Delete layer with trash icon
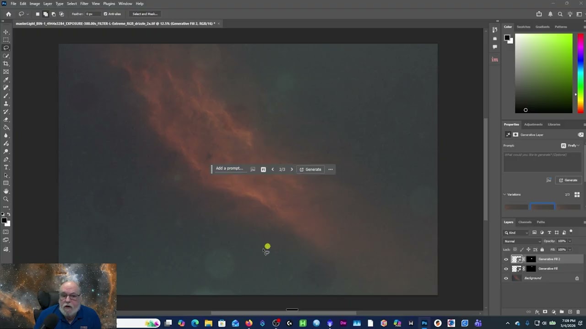This screenshot has height=329, width=586. point(579,312)
